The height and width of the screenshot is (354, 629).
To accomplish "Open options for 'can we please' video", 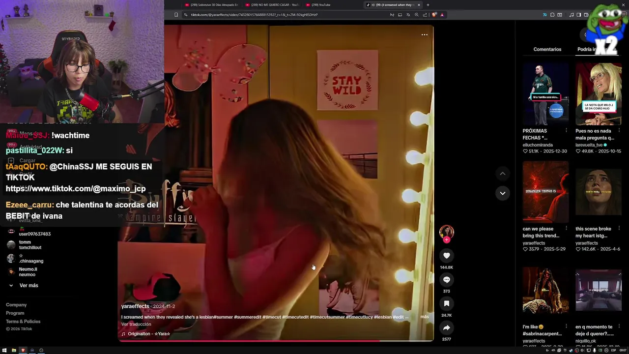I will 566,229.
